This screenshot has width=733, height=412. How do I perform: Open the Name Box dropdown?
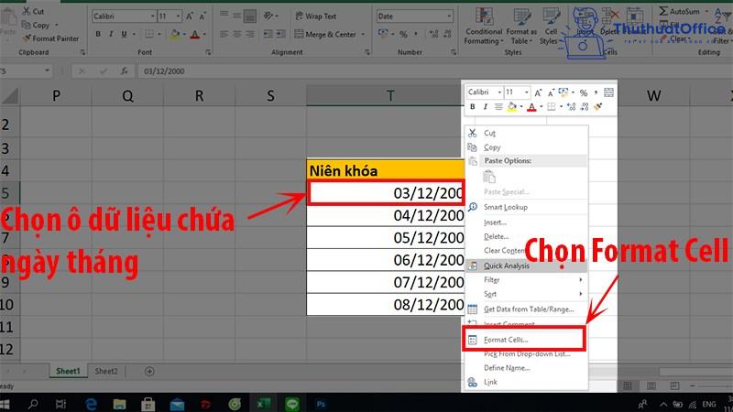coord(47,71)
